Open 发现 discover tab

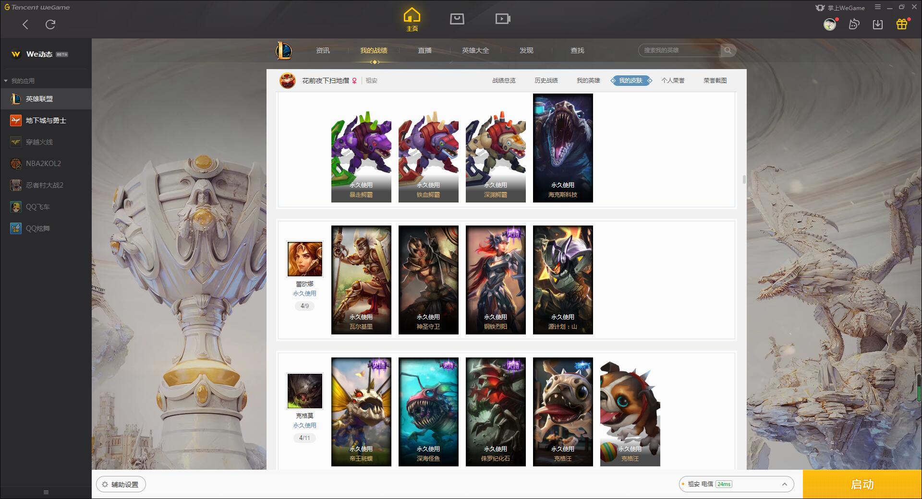pyautogui.click(x=526, y=50)
